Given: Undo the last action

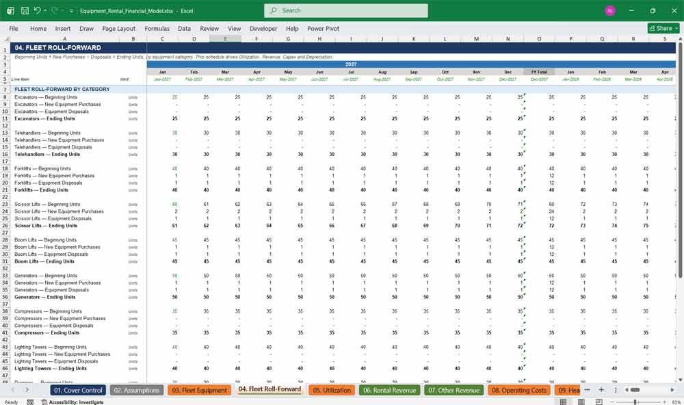Looking at the screenshot, I should pyautogui.click(x=37, y=10).
